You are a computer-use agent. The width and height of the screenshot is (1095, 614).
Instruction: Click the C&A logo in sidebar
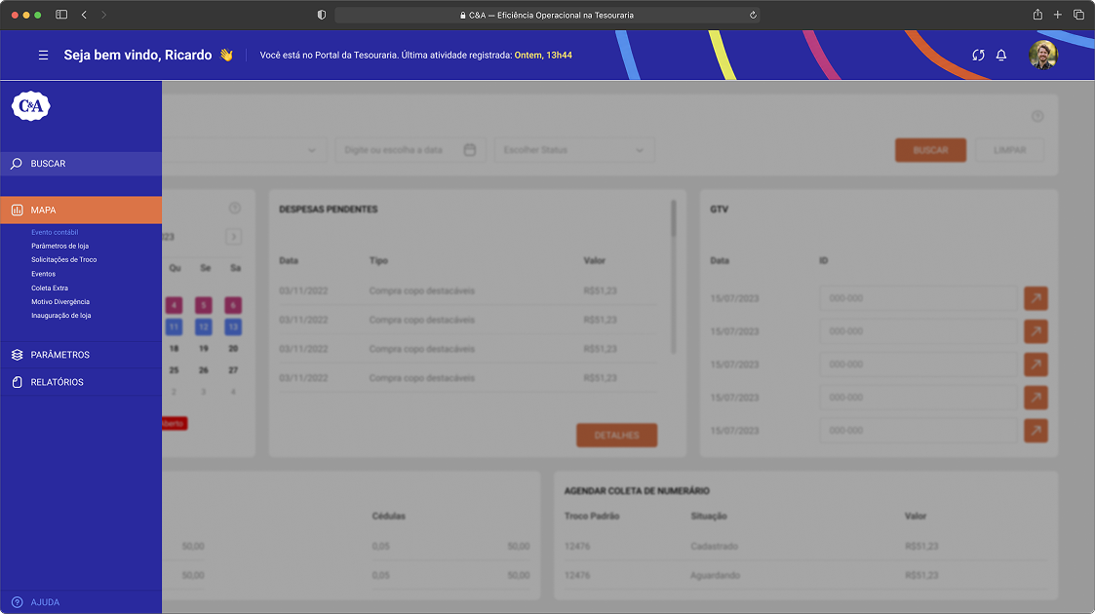pos(31,106)
